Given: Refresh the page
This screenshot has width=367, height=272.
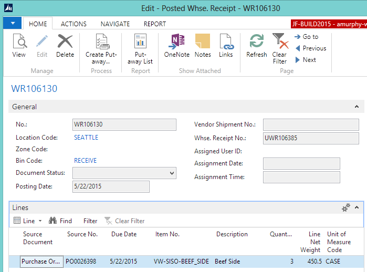Looking at the screenshot, I should click(256, 46).
